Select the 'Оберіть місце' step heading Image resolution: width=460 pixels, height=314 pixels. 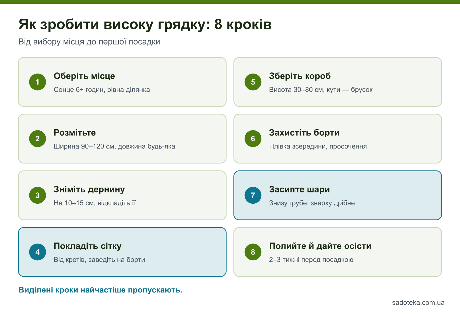(x=84, y=76)
